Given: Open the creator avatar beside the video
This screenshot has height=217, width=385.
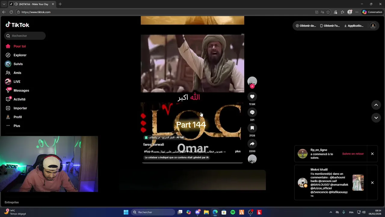Looking at the screenshot, I should coord(252,81).
